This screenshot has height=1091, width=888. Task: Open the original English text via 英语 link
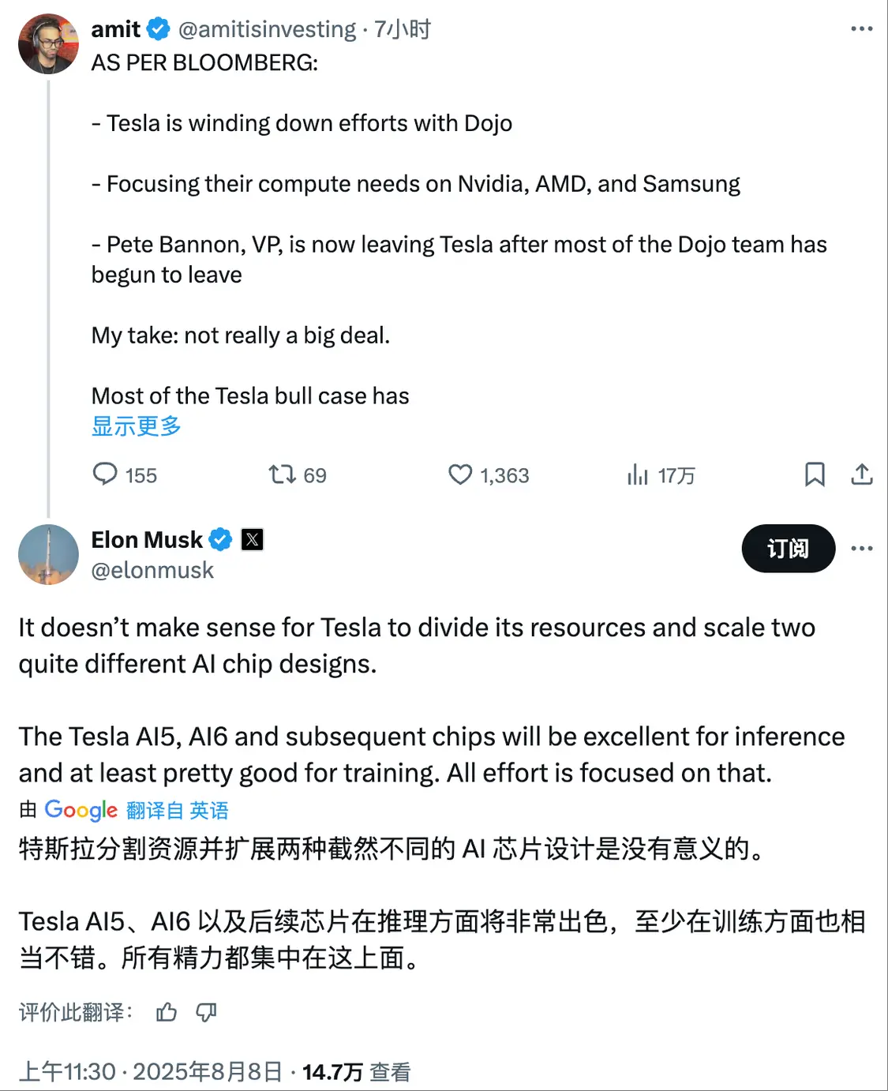coord(209,809)
